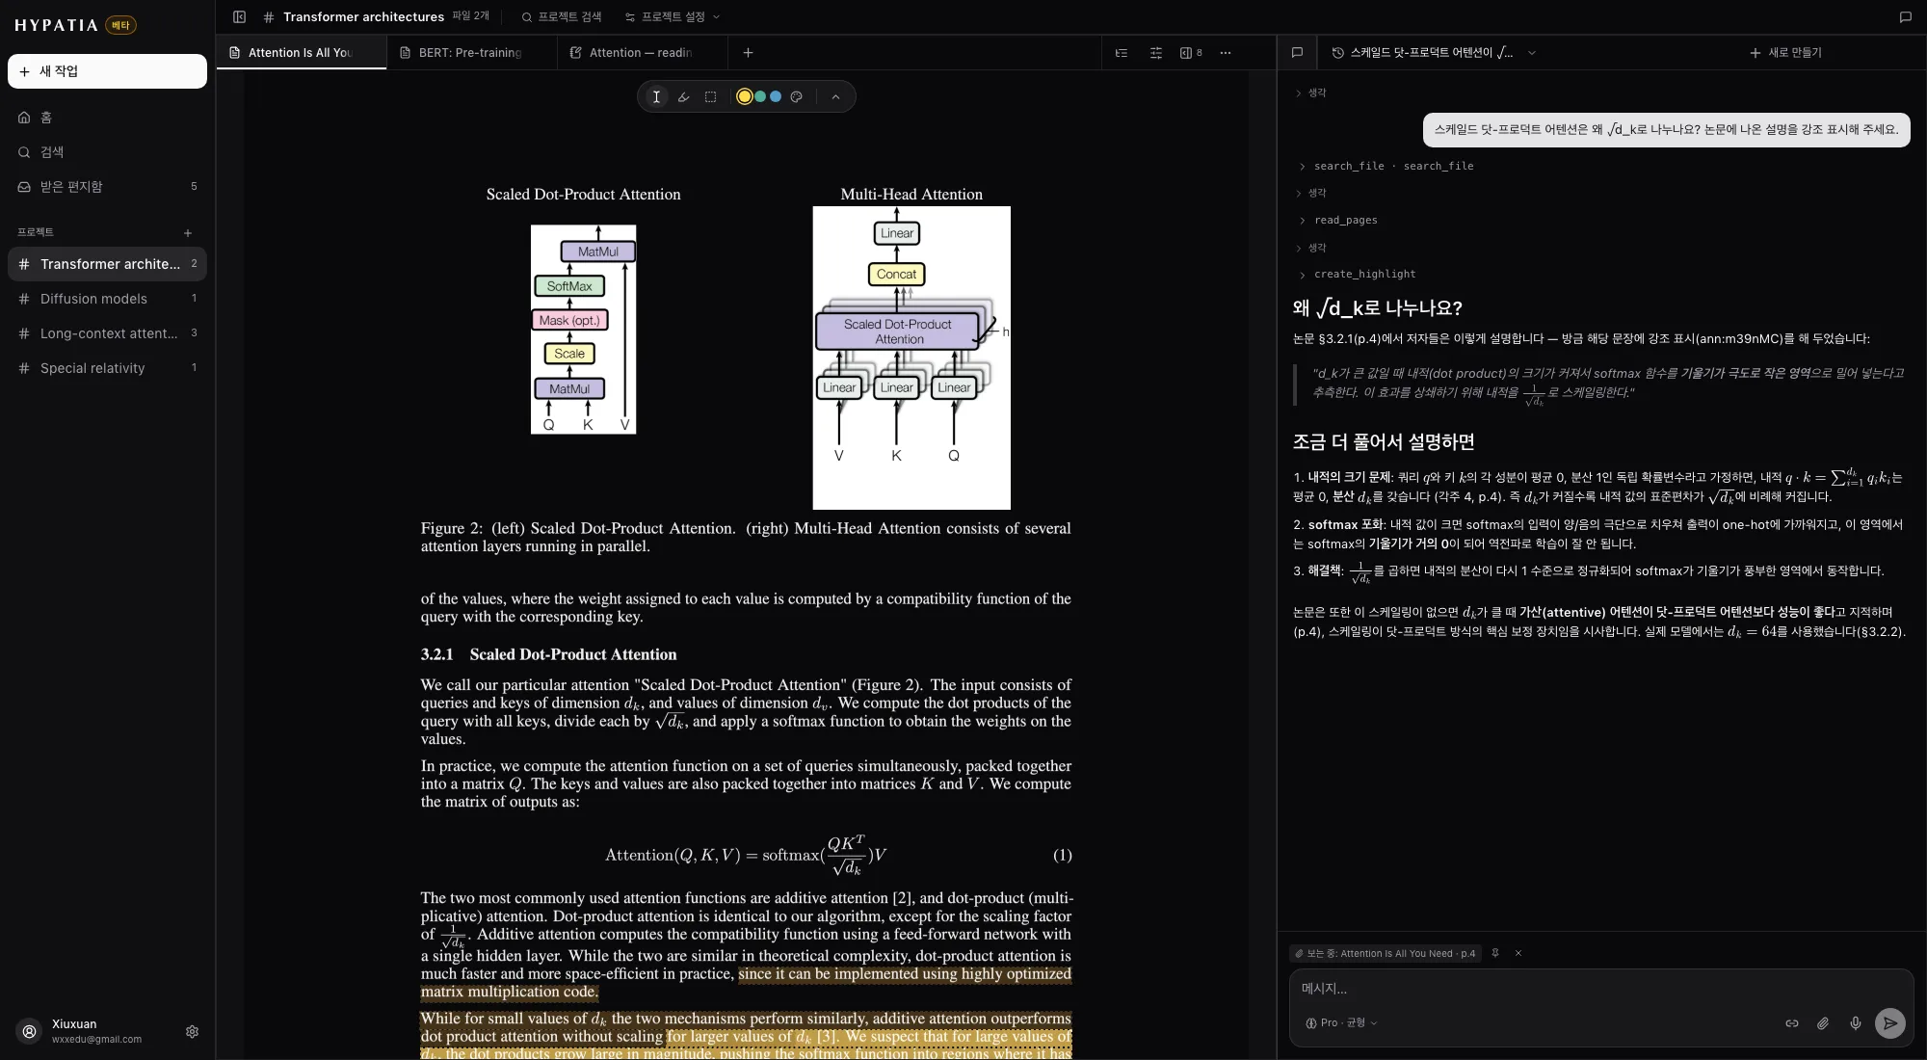This screenshot has width=1927, height=1060.
Task: Switch to Attention Is All You Need tab
Action: pyautogui.click(x=301, y=53)
